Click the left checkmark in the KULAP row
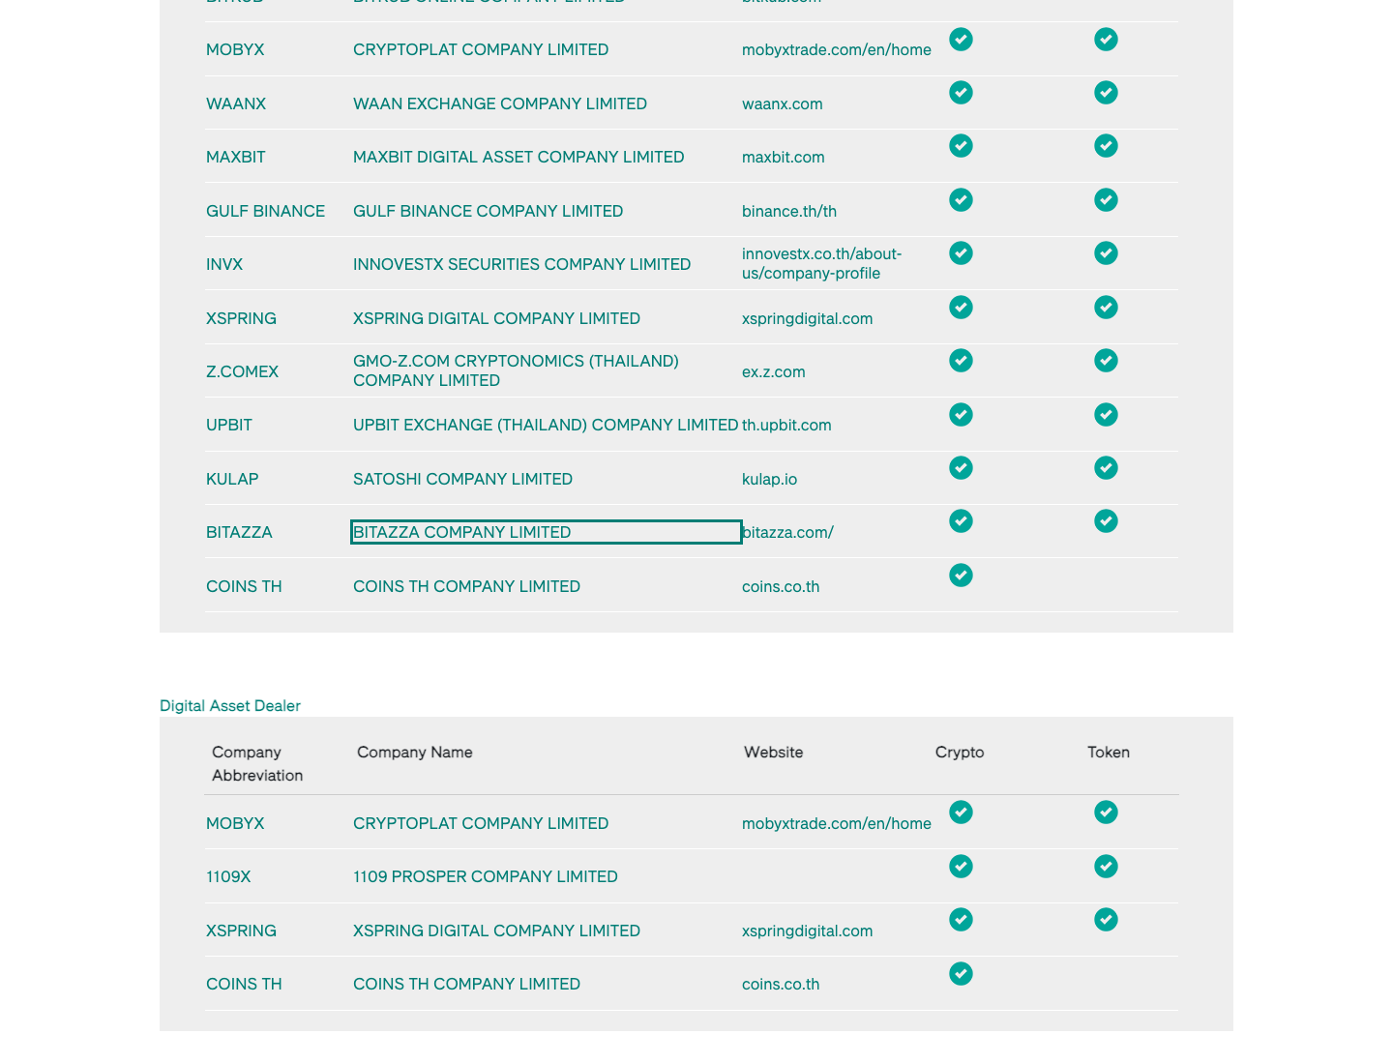Screen dimensions: 1393x1064 [961, 468]
